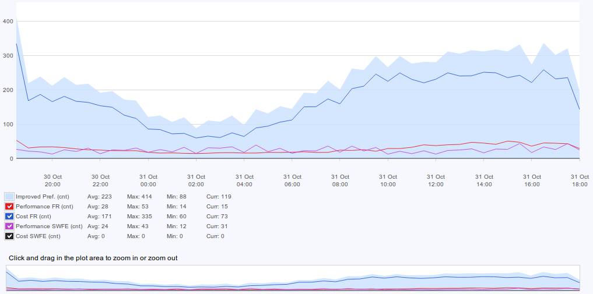
Task: Click the Curr: 31 value
Action: (x=217, y=226)
